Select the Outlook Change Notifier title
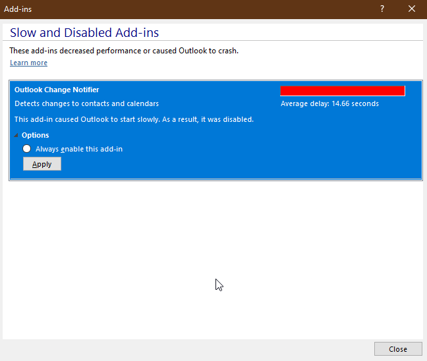Screen dimensions: 427x361 pos(57,90)
